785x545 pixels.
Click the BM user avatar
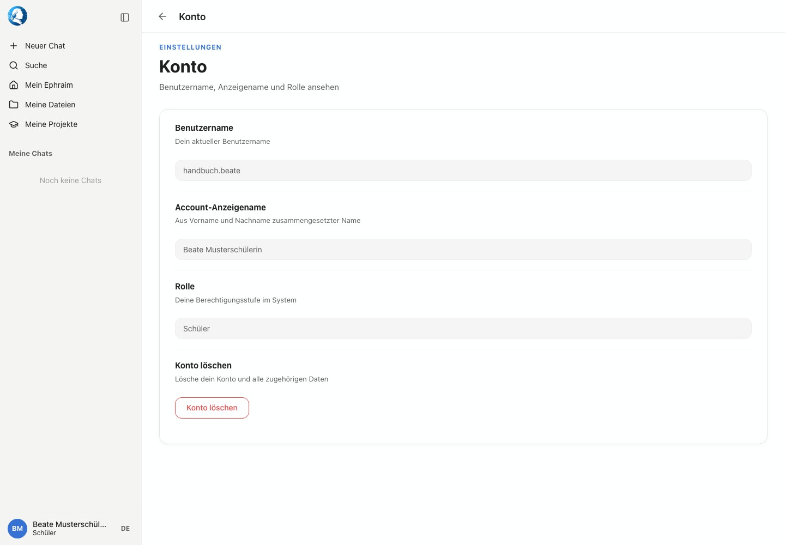[17, 529]
